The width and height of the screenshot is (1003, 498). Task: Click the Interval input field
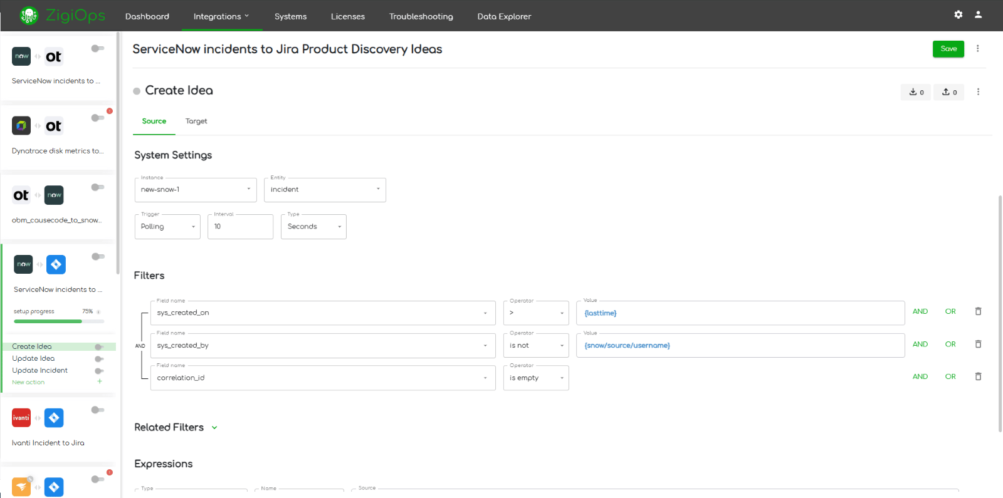pos(240,227)
